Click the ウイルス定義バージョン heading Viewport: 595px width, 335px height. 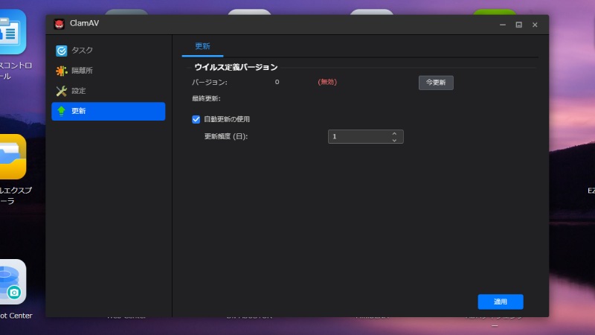(236, 67)
